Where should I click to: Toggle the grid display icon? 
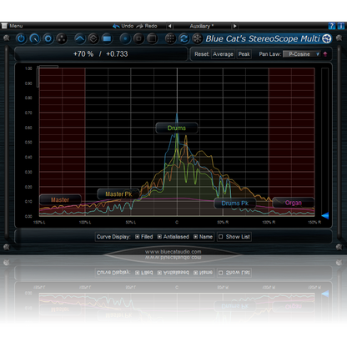pos(170,38)
